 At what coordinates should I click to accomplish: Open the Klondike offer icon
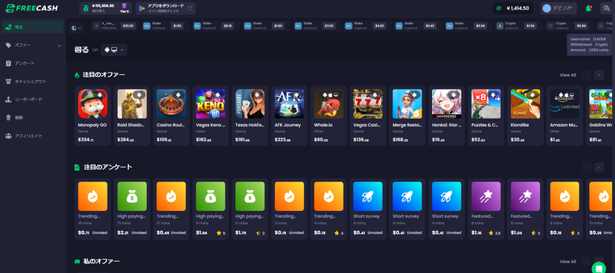coord(525,104)
